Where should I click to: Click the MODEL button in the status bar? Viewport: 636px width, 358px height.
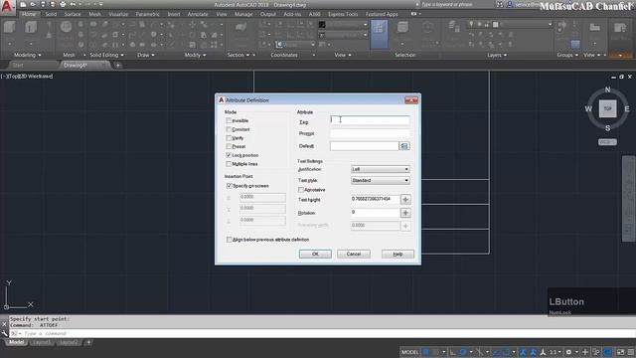pyautogui.click(x=409, y=352)
